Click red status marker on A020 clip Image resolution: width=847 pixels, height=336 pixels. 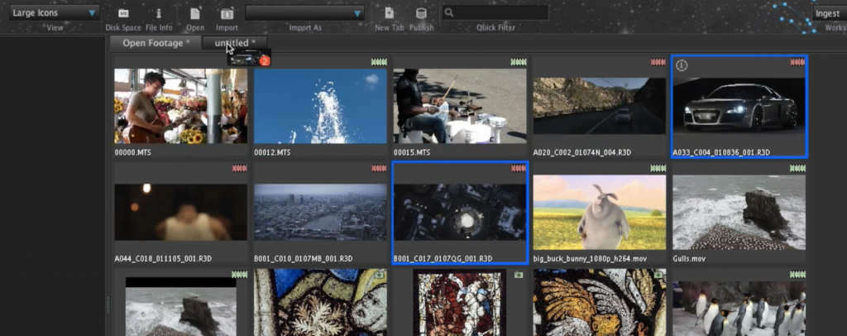pyautogui.click(x=658, y=62)
